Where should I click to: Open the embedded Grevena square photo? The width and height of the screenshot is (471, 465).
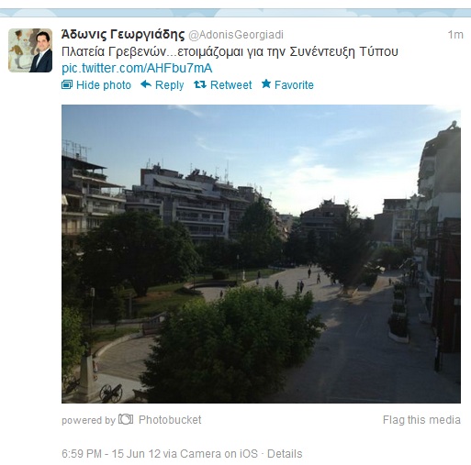(x=261, y=254)
